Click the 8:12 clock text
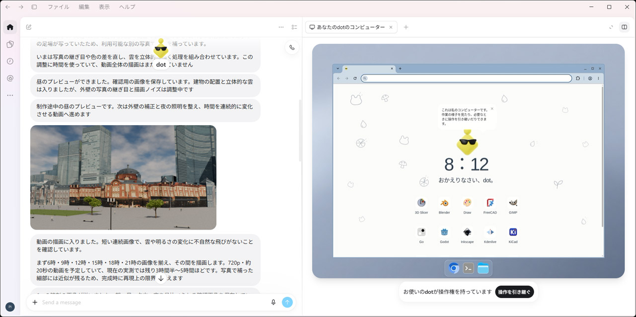636x317 pixels. [x=466, y=164]
